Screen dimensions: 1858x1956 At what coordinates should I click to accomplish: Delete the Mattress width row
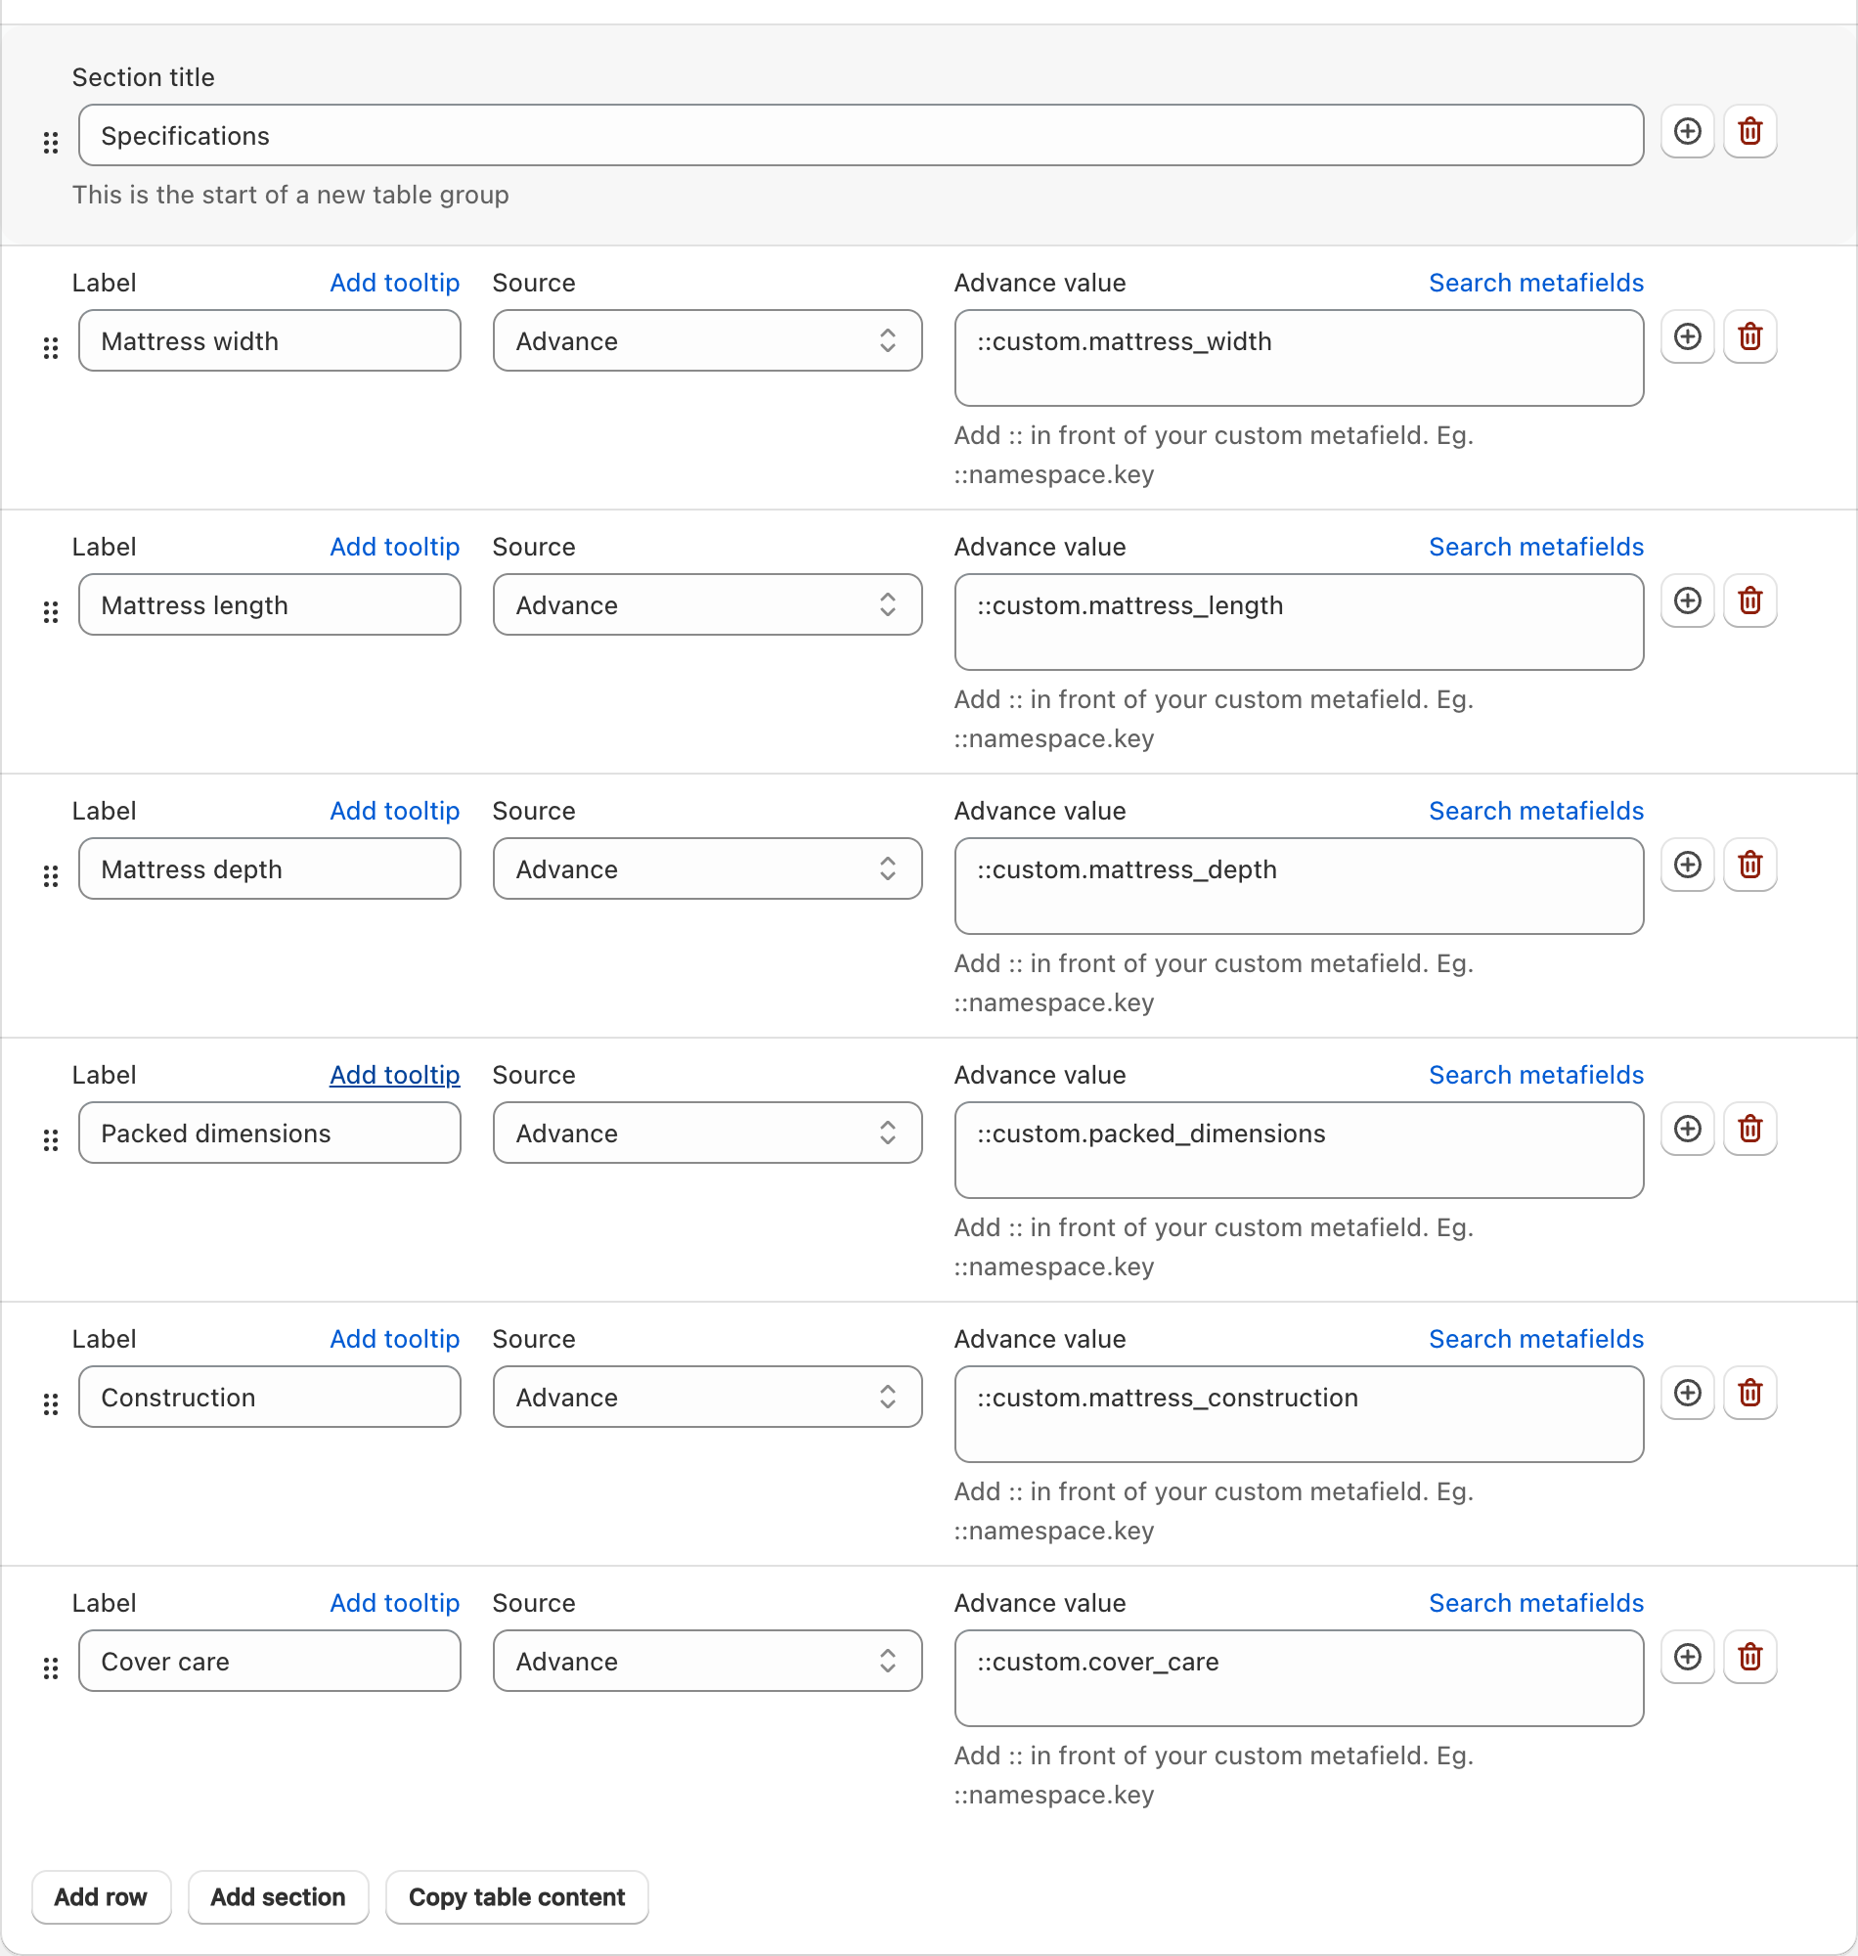[x=1750, y=336]
